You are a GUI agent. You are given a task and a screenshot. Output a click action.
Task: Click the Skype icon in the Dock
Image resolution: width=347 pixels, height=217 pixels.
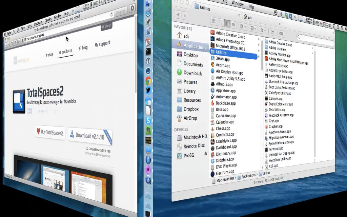(x=148, y=120)
